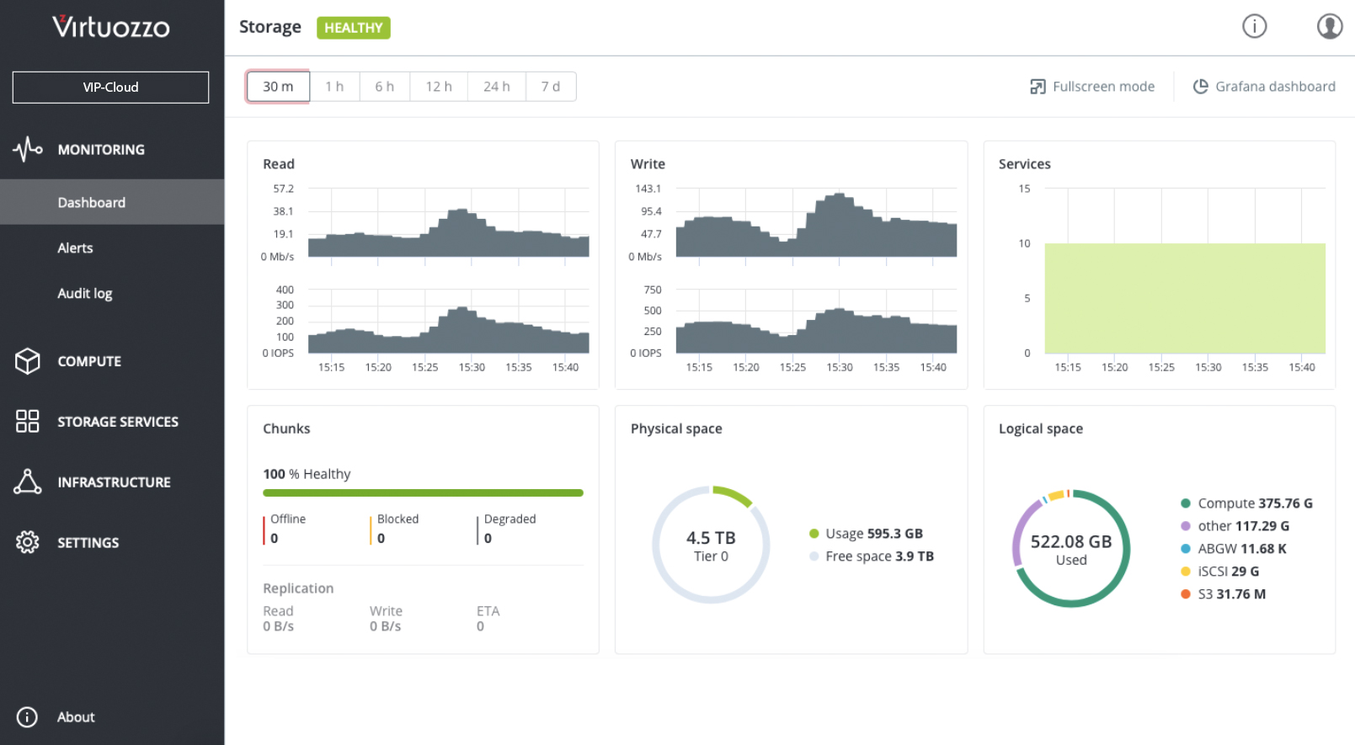Screen dimensions: 1355x745
Task: Click the Infrastructure nodes icon
Action: tap(27, 482)
